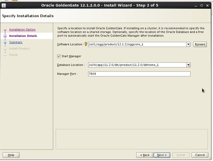
Task: Open Help for the wizard
Action: coord(11,155)
